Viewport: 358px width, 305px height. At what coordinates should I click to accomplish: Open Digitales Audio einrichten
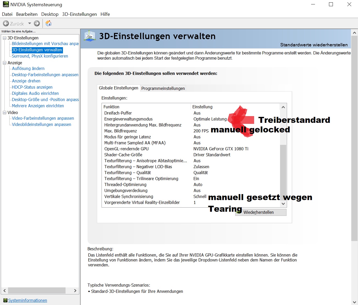pyautogui.click(x=35, y=94)
